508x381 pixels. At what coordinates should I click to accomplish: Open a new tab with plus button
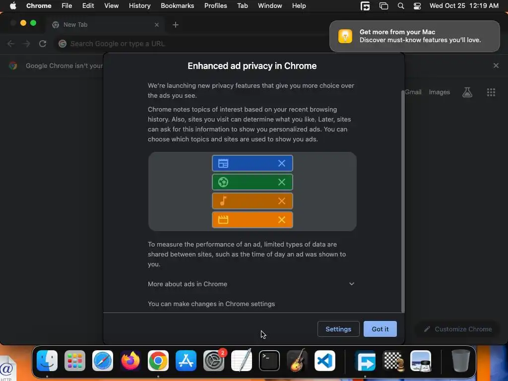[x=175, y=25]
